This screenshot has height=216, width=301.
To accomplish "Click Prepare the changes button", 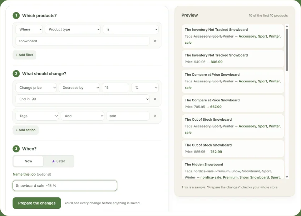I will (37, 203).
